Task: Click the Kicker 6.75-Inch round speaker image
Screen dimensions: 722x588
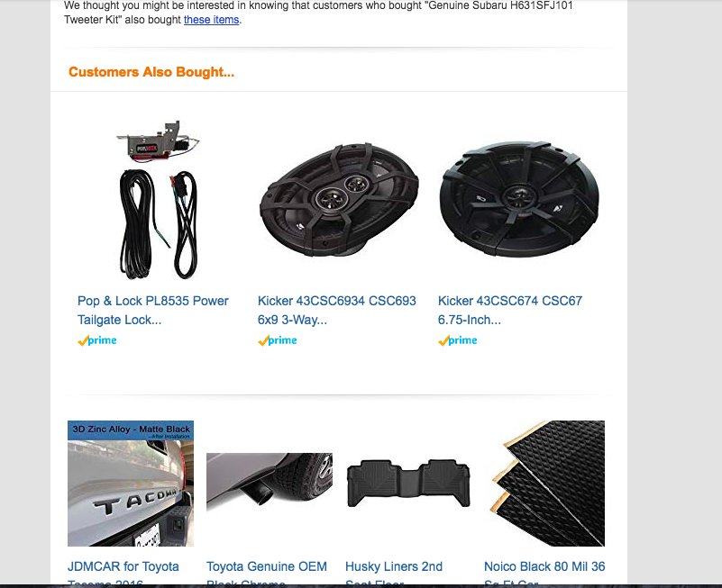Action: (x=519, y=199)
